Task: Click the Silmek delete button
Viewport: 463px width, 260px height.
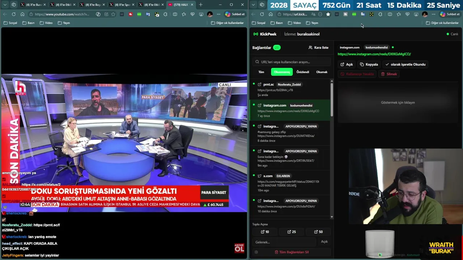Action: point(389,74)
